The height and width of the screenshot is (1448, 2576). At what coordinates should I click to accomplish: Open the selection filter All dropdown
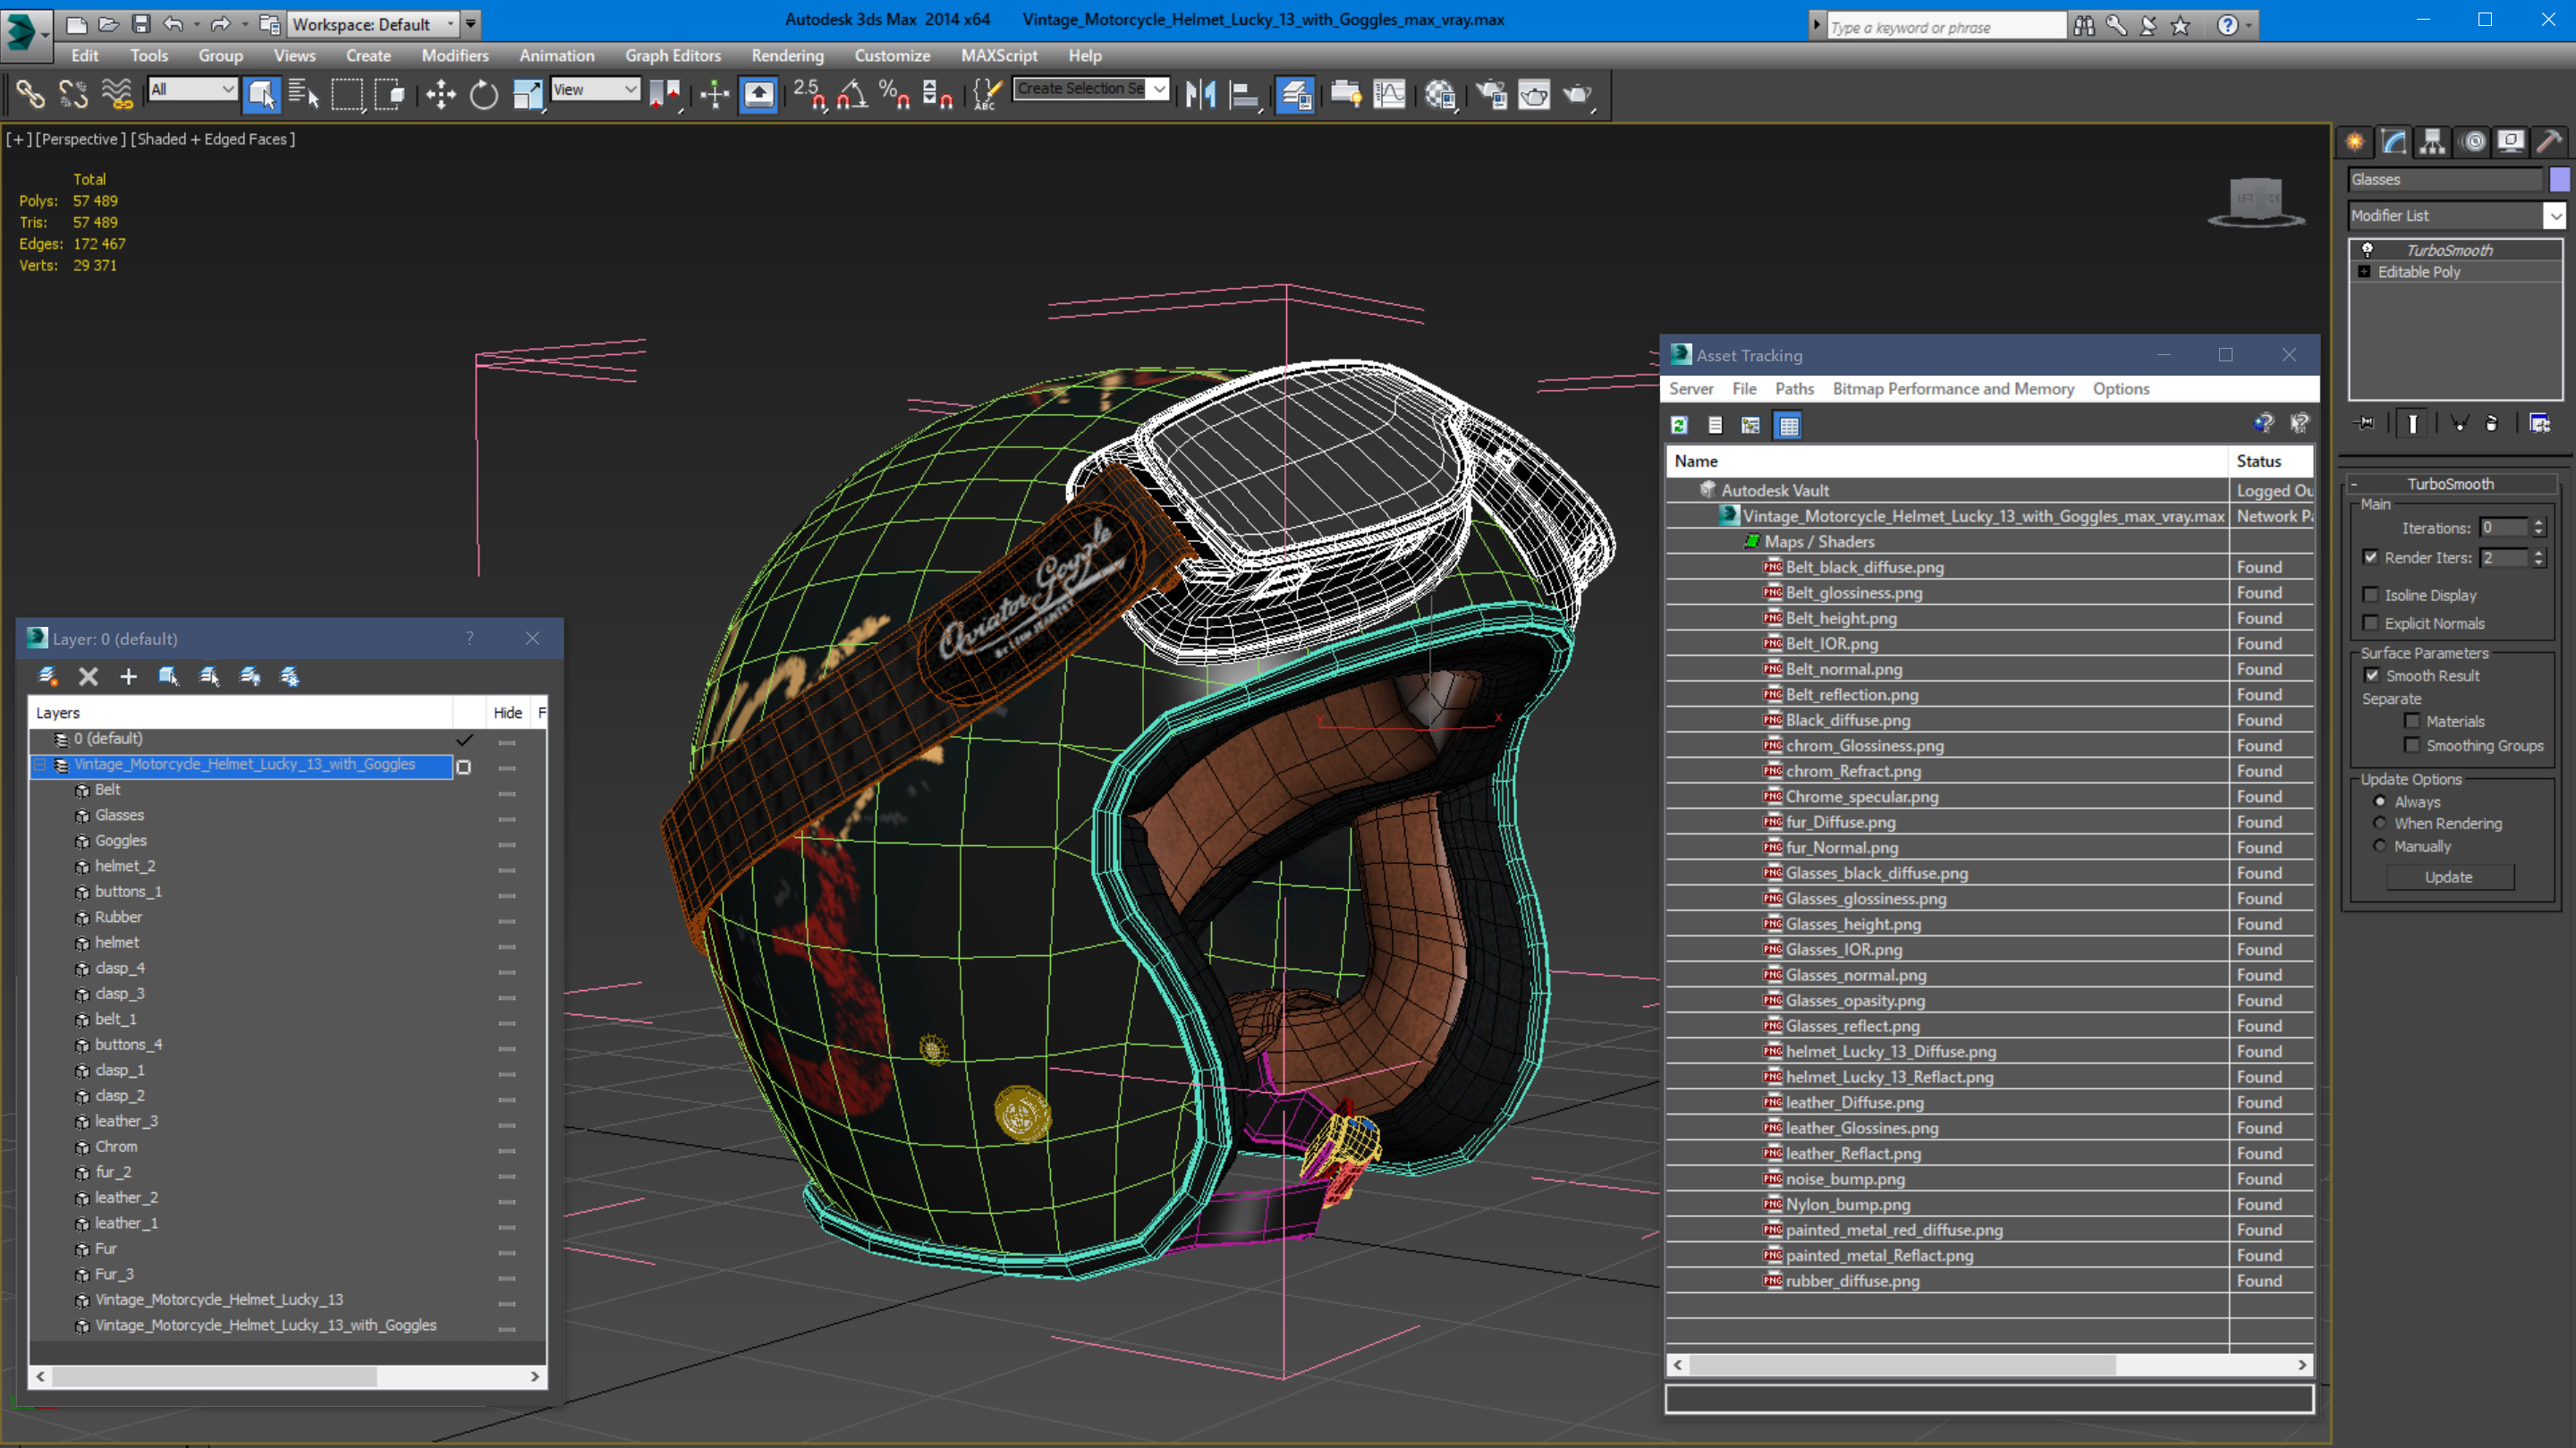192,89
